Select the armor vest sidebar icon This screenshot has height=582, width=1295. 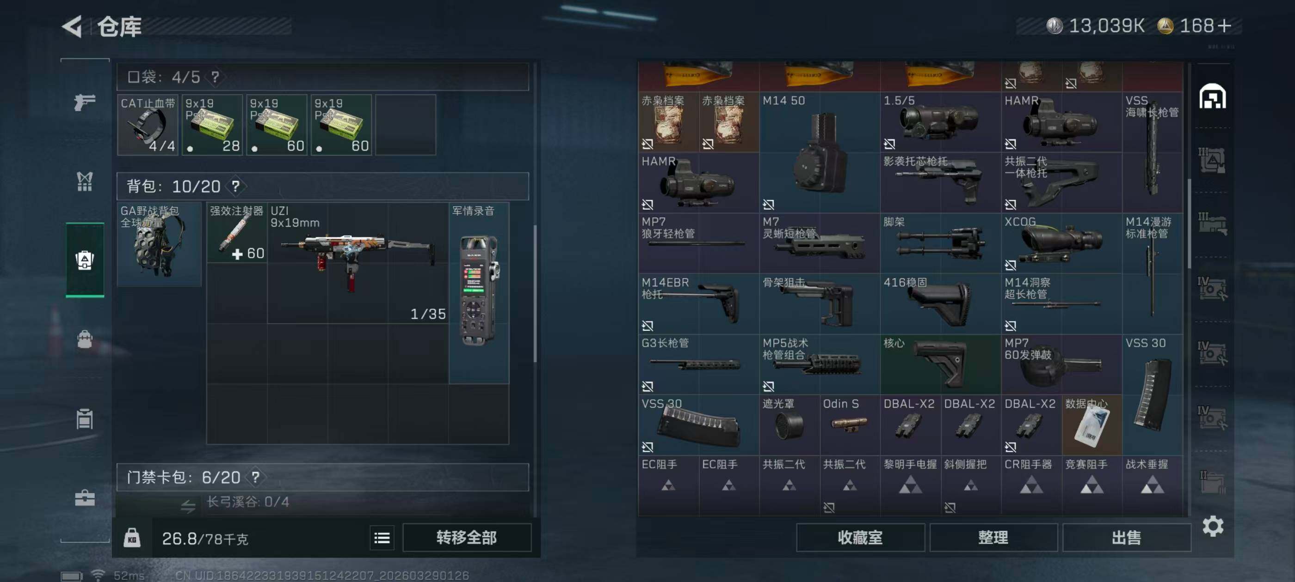coord(85,182)
